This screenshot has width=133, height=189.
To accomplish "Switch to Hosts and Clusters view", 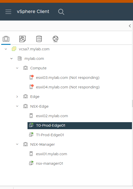I will point(6,39).
